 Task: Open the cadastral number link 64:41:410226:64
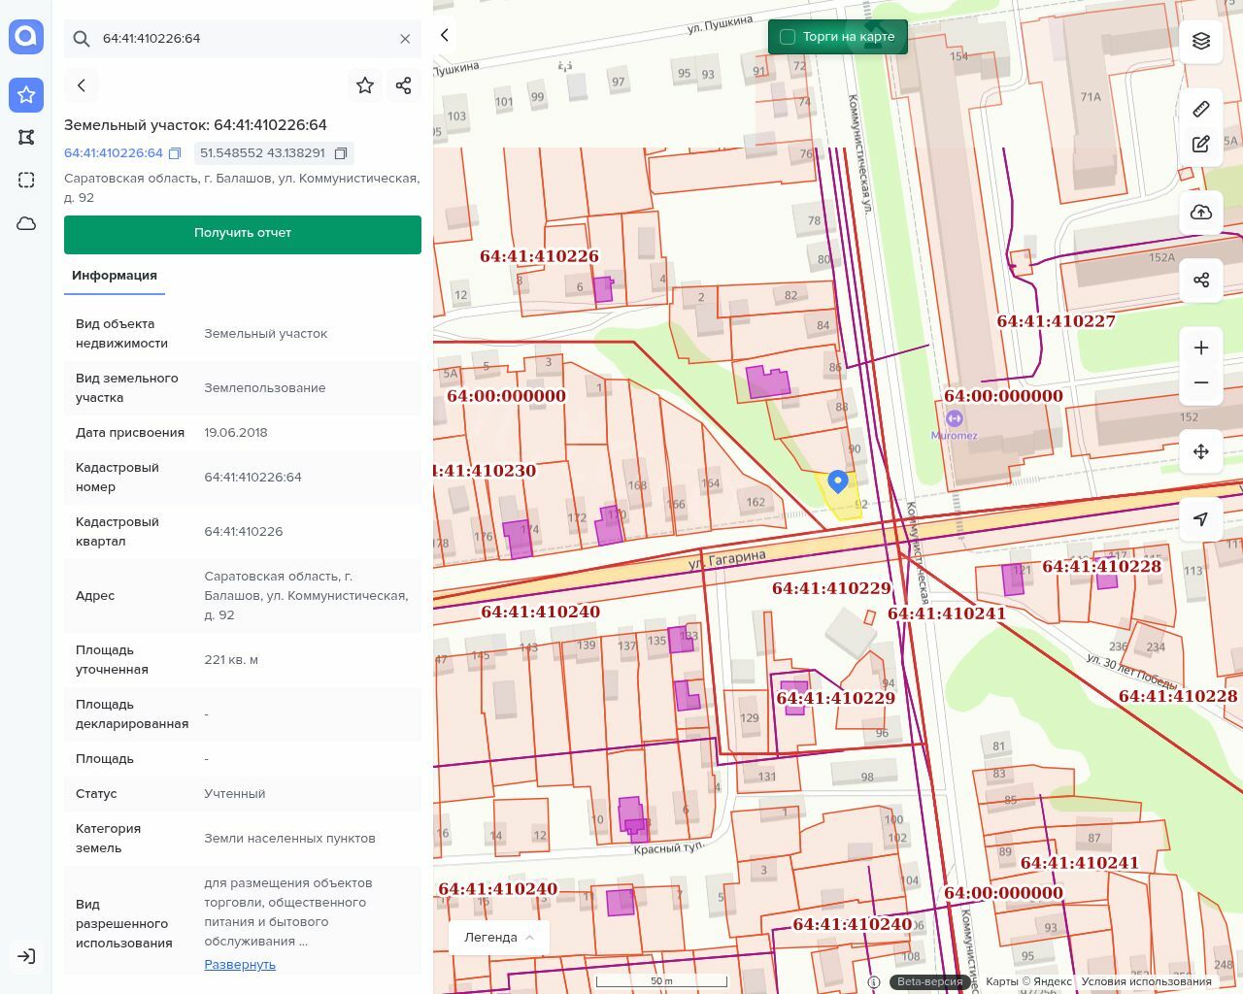click(x=114, y=153)
